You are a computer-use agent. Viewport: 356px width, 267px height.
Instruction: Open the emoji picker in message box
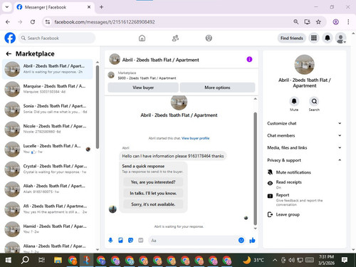click(241, 241)
